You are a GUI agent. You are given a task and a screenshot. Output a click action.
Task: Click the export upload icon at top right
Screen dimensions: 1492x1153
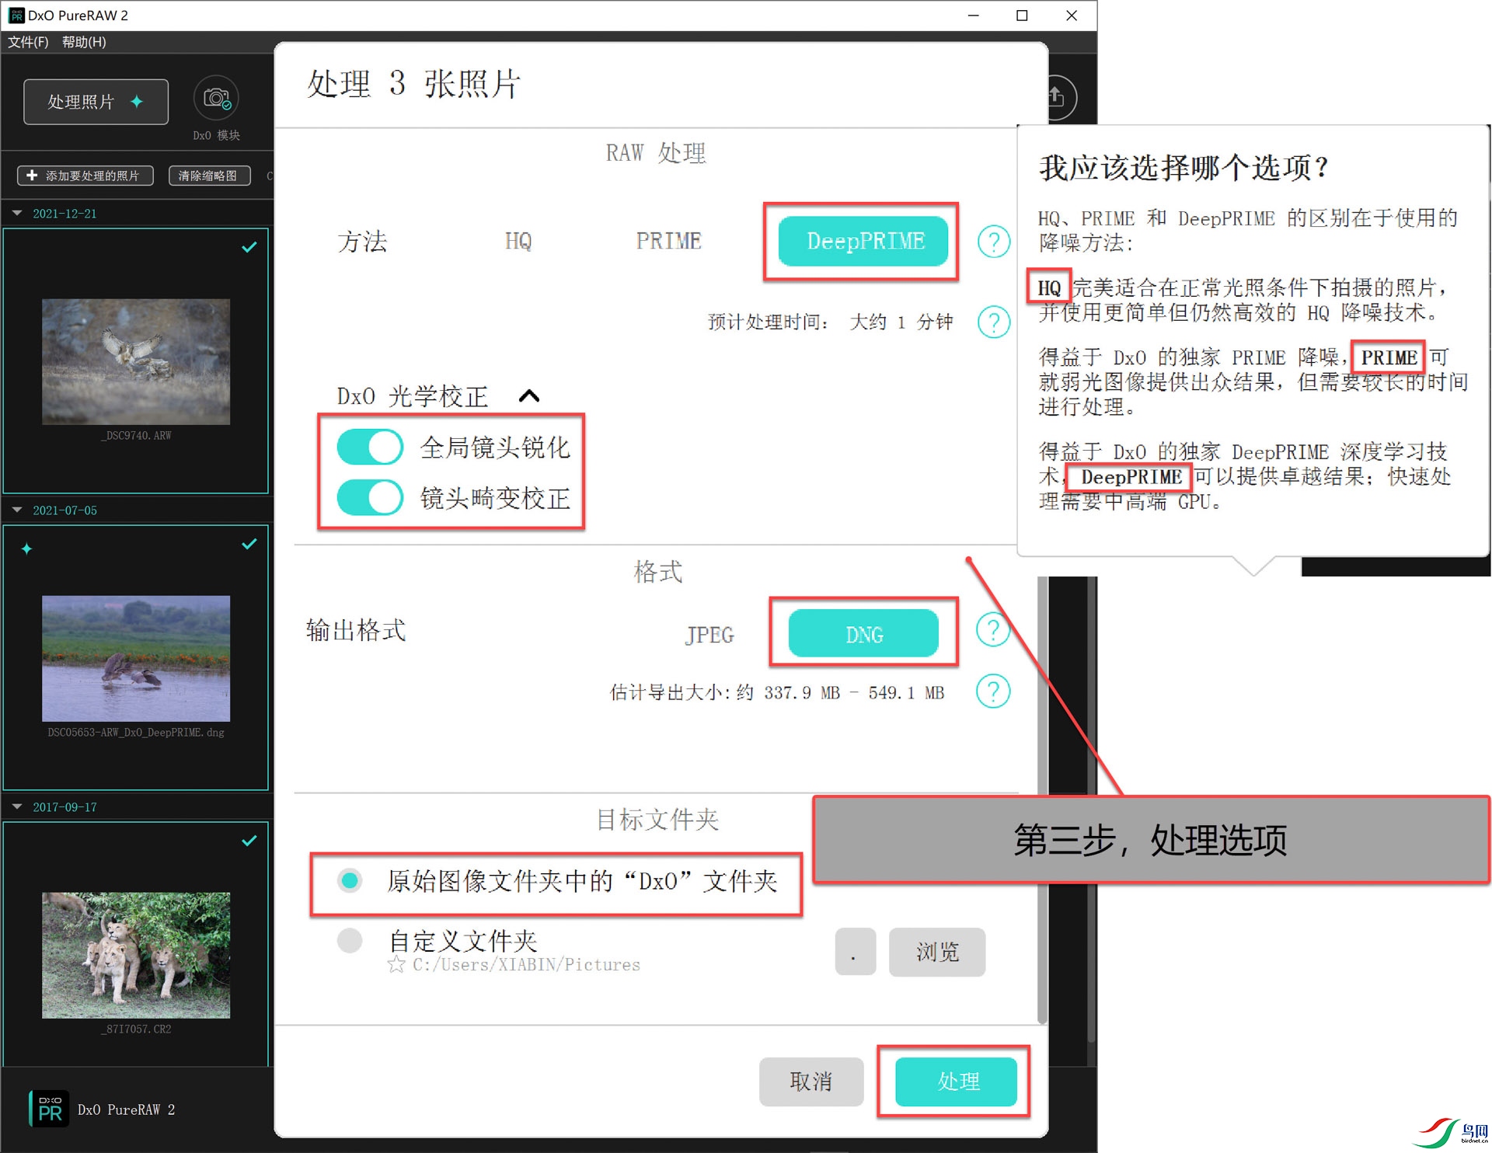coord(1058,97)
